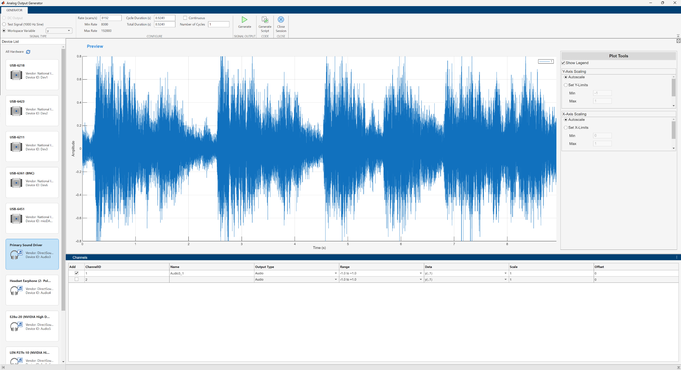Open Output Type dropdown for channel 1
The image size is (681, 370).
click(x=335, y=273)
